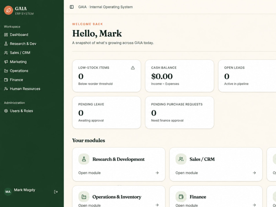Click the 'GAIA · Internal Operating System' header
The width and height of the screenshot is (276, 207).
pos(105,7)
